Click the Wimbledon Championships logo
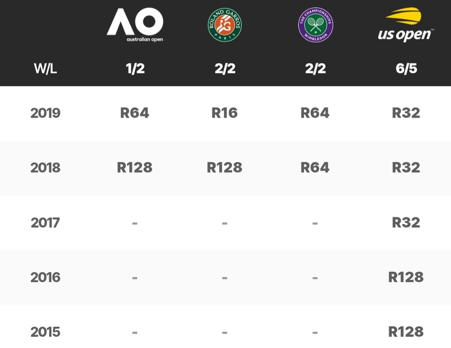The image size is (451, 348). coord(316,25)
